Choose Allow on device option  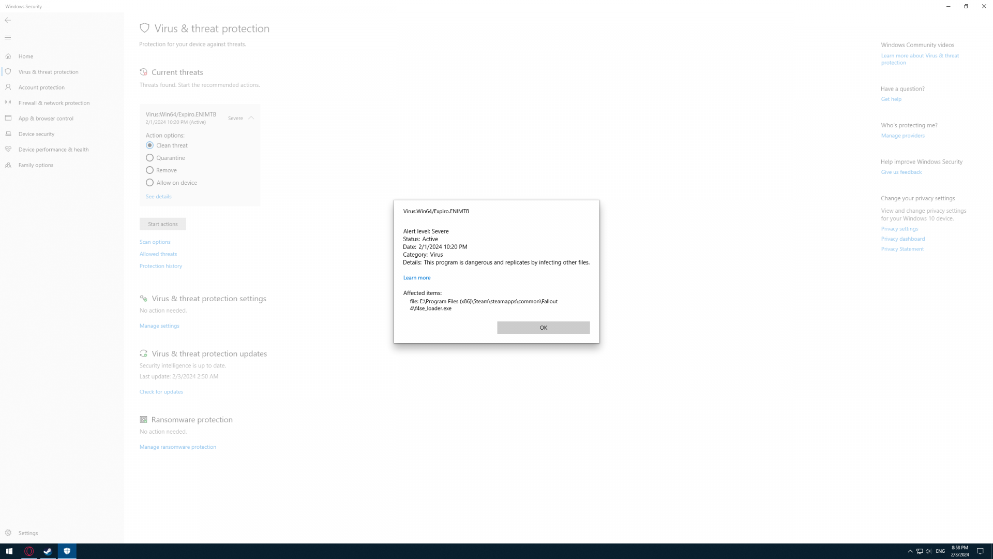[149, 183]
